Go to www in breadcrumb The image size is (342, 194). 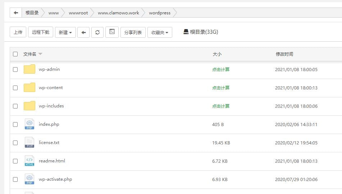click(54, 13)
